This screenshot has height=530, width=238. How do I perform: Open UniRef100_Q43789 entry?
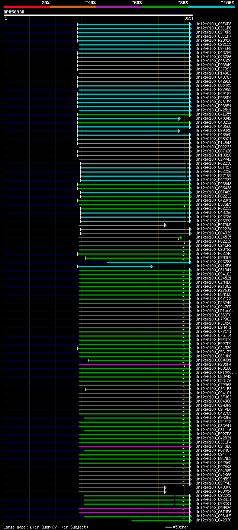[x=213, y=53]
